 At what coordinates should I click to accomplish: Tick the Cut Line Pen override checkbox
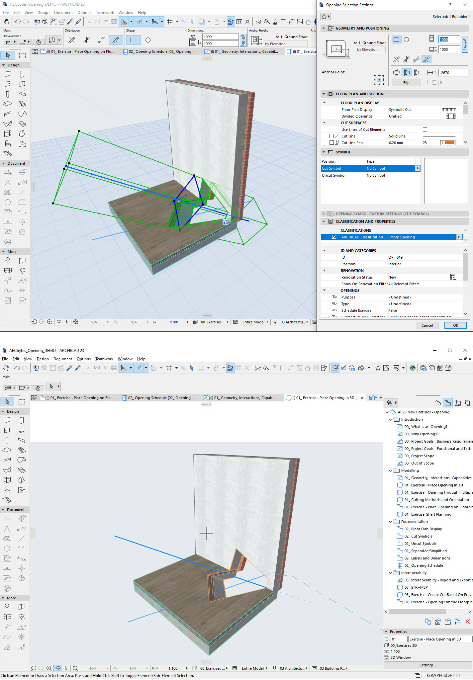click(x=331, y=143)
